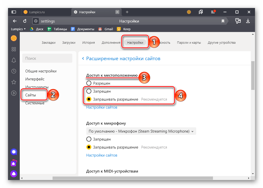Image resolution: width=263 pixels, height=188 pixels.
Task: Open the messenger chat icon in sidebar
Action: (14, 152)
